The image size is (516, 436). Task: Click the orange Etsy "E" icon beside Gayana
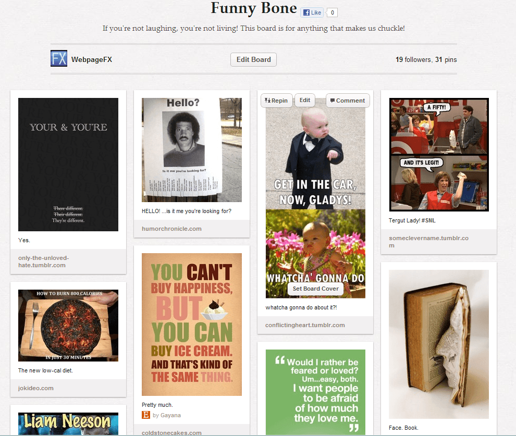(145, 415)
